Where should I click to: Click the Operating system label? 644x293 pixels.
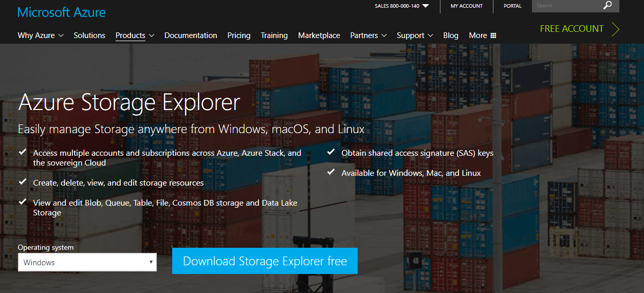point(46,247)
